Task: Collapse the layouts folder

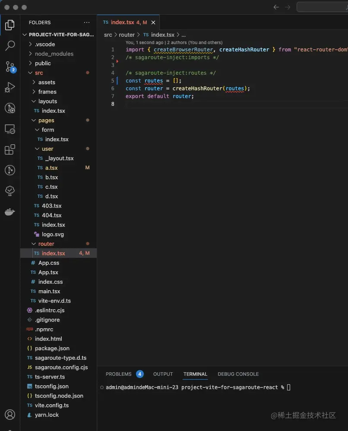Action: pos(59,101)
